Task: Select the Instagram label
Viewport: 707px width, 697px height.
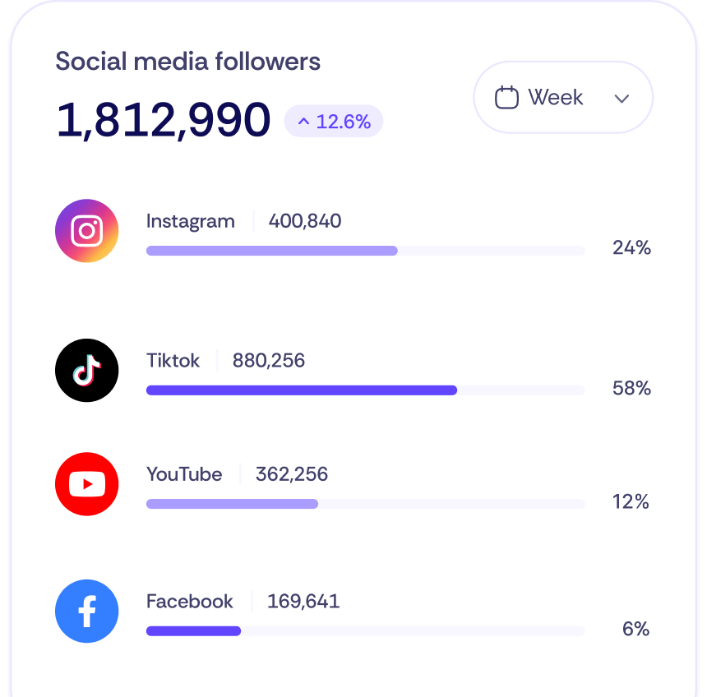Action: coord(190,221)
